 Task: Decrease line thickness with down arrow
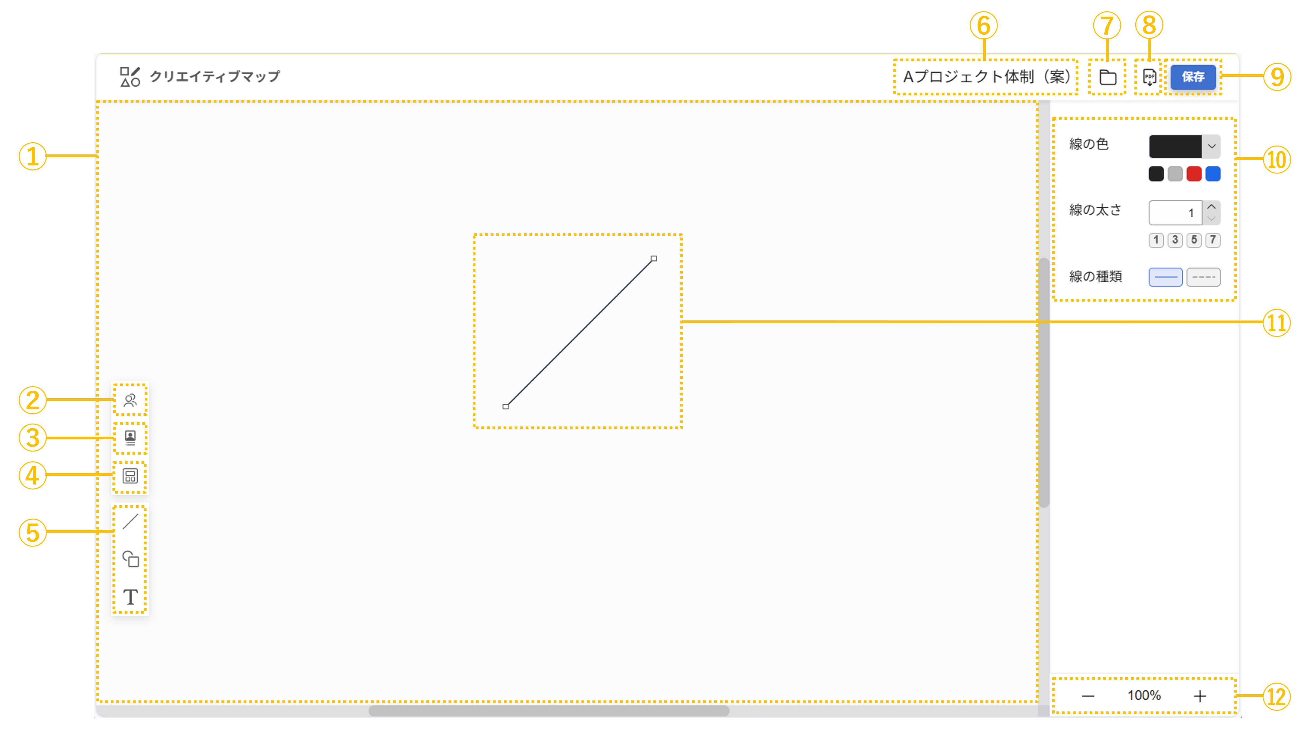(x=1211, y=219)
